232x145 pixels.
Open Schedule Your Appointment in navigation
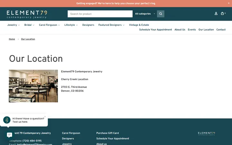point(156,30)
